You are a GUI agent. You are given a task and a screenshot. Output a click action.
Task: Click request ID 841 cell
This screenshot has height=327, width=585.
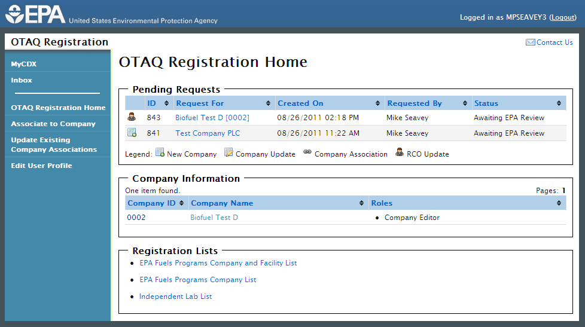pyautogui.click(x=153, y=133)
